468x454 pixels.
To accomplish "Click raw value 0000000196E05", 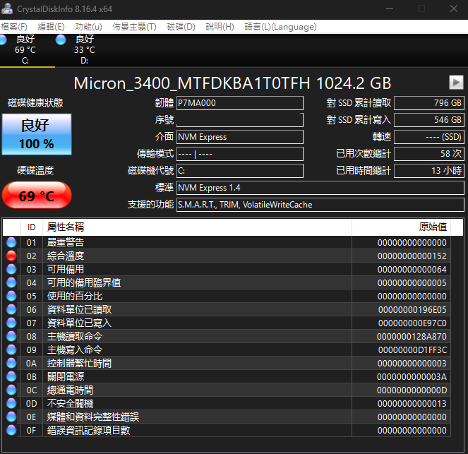I will coord(412,309).
